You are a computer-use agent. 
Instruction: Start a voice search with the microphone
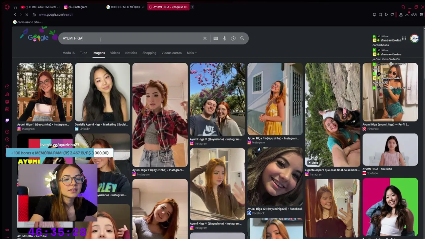click(225, 39)
